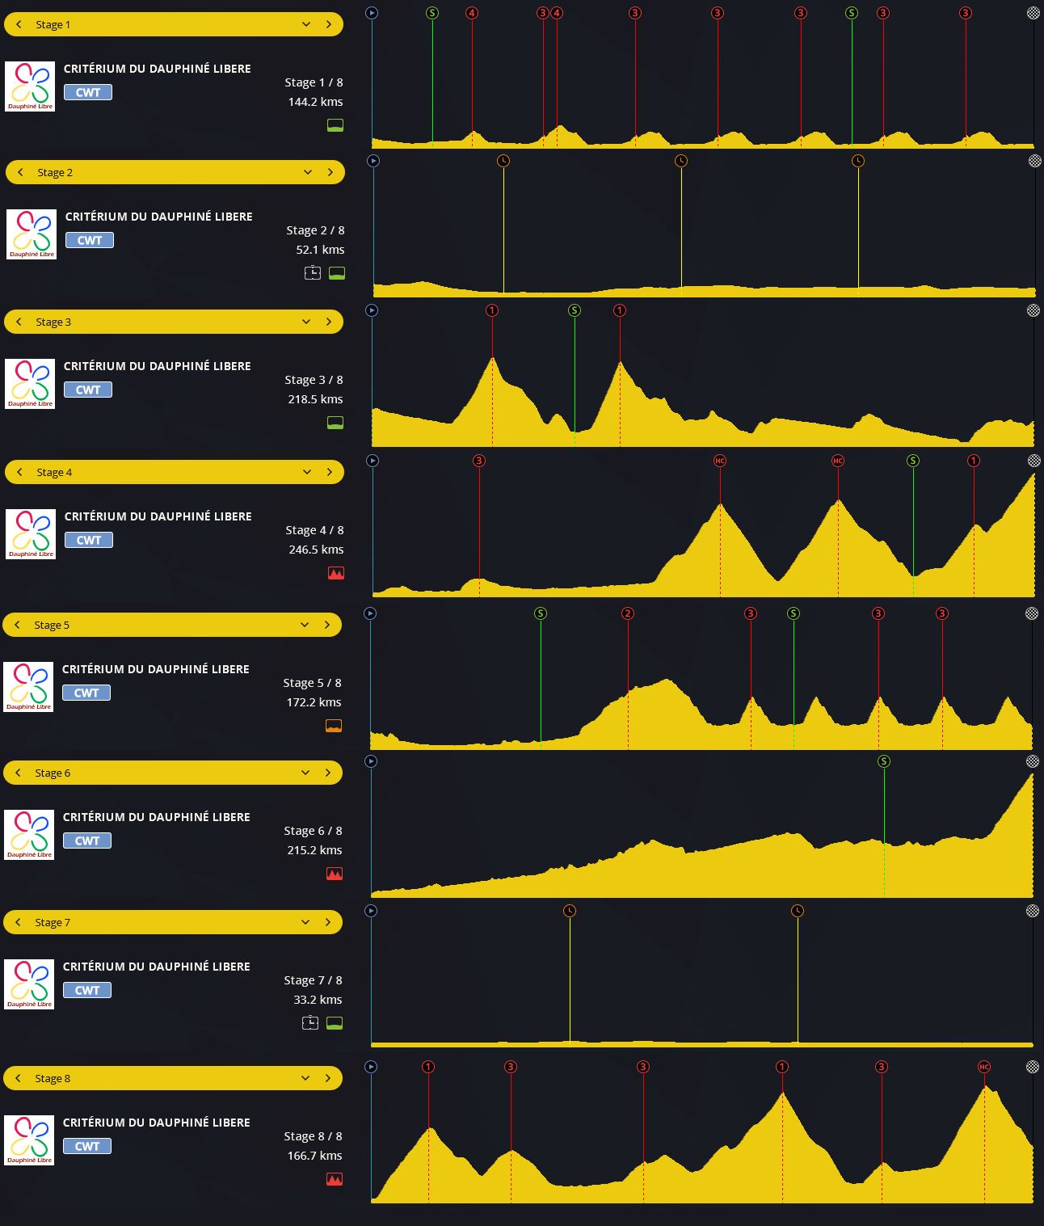Click the HC climb marker on Stage 8

tap(984, 1067)
